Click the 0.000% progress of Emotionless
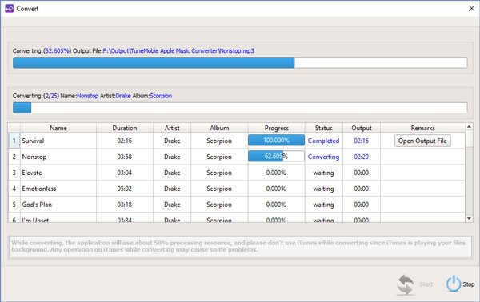 276,189
